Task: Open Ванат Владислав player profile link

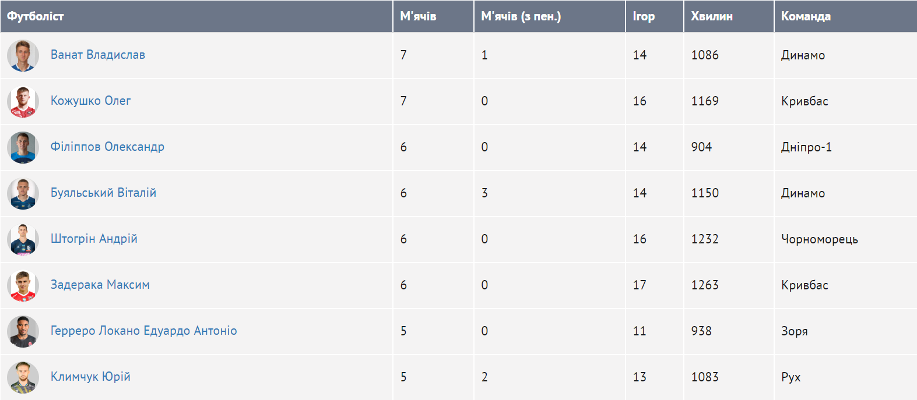Action: tap(98, 55)
